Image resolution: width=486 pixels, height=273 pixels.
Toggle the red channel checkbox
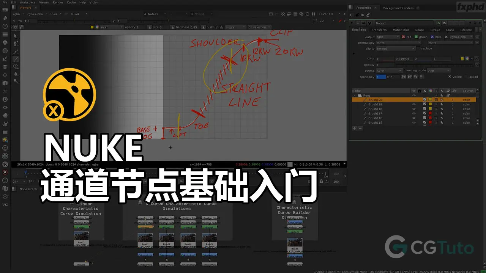pyautogui.click(x=403, y=37)
